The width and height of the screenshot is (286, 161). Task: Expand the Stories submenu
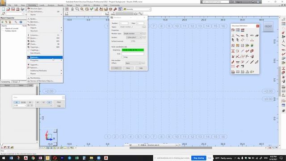click(45, 15)
